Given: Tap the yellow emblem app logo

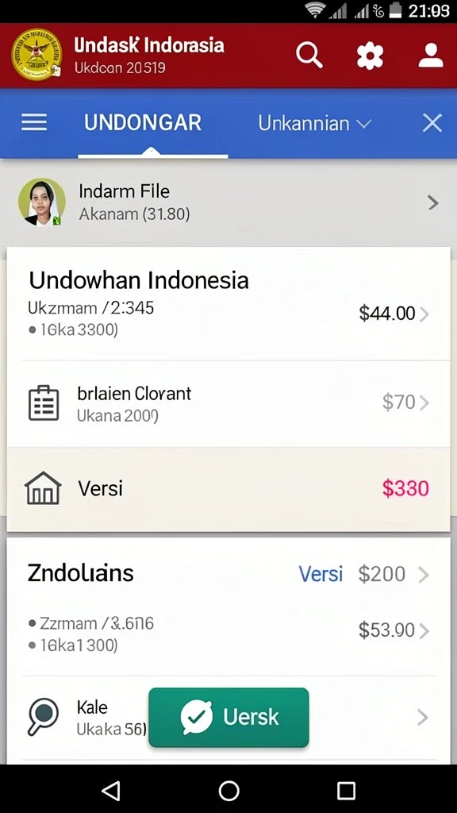Looking at the screenshot, I should pyautogui.click(x=36, y=55).
